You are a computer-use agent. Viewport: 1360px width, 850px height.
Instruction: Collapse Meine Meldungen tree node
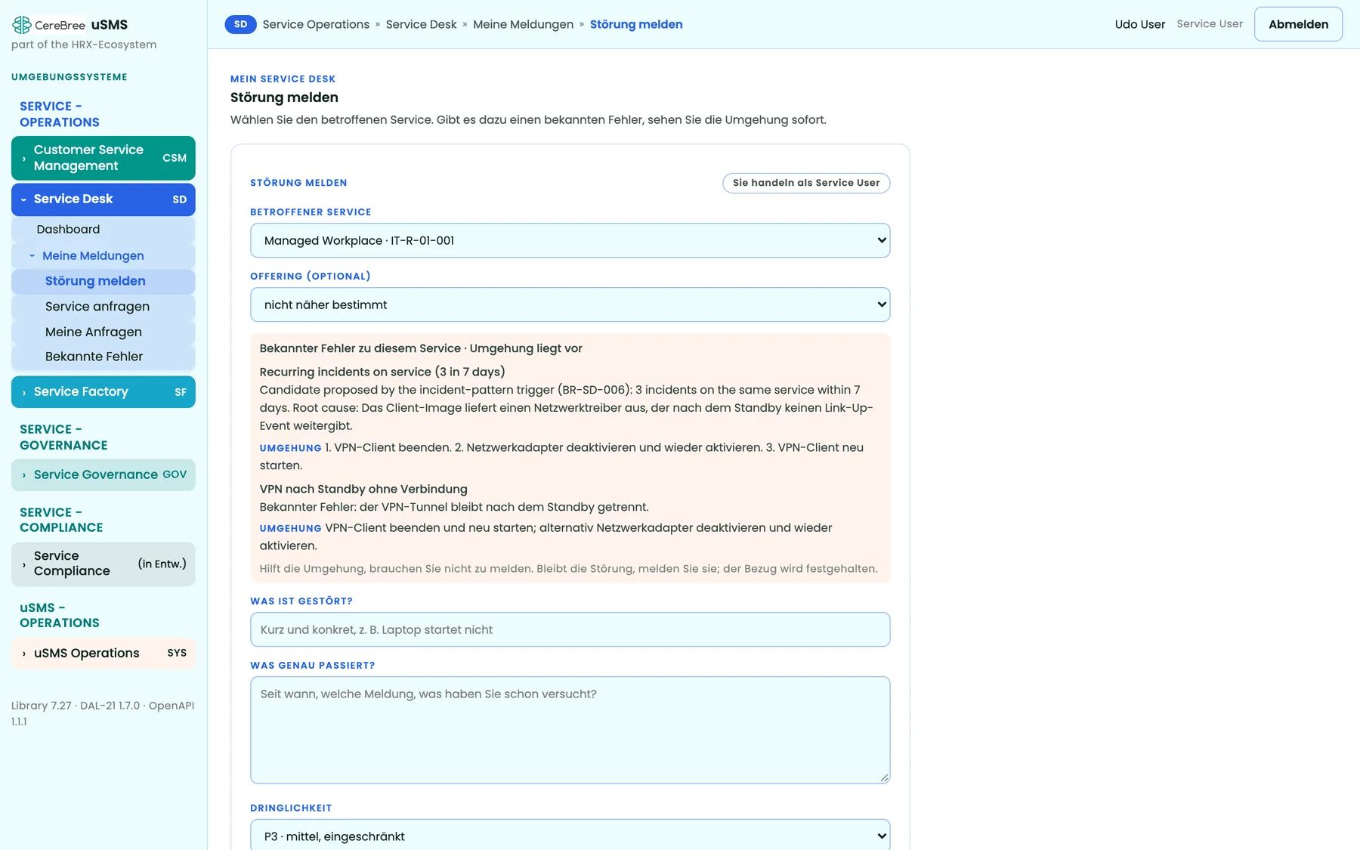pyautogui.click(x=104, y=255)
